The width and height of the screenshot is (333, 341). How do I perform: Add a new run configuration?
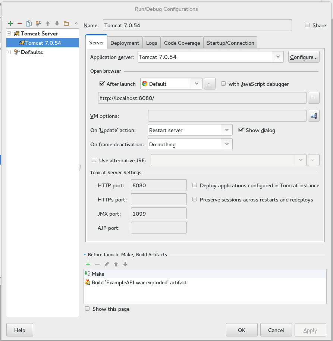[10, 23]
